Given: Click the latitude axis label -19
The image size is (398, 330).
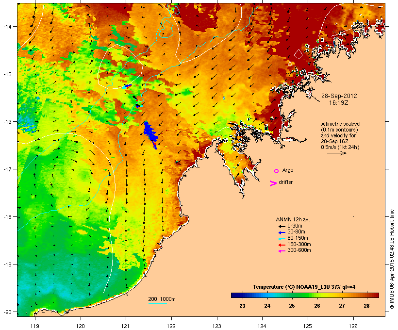Looking at the screenshot, I should 7,264.
